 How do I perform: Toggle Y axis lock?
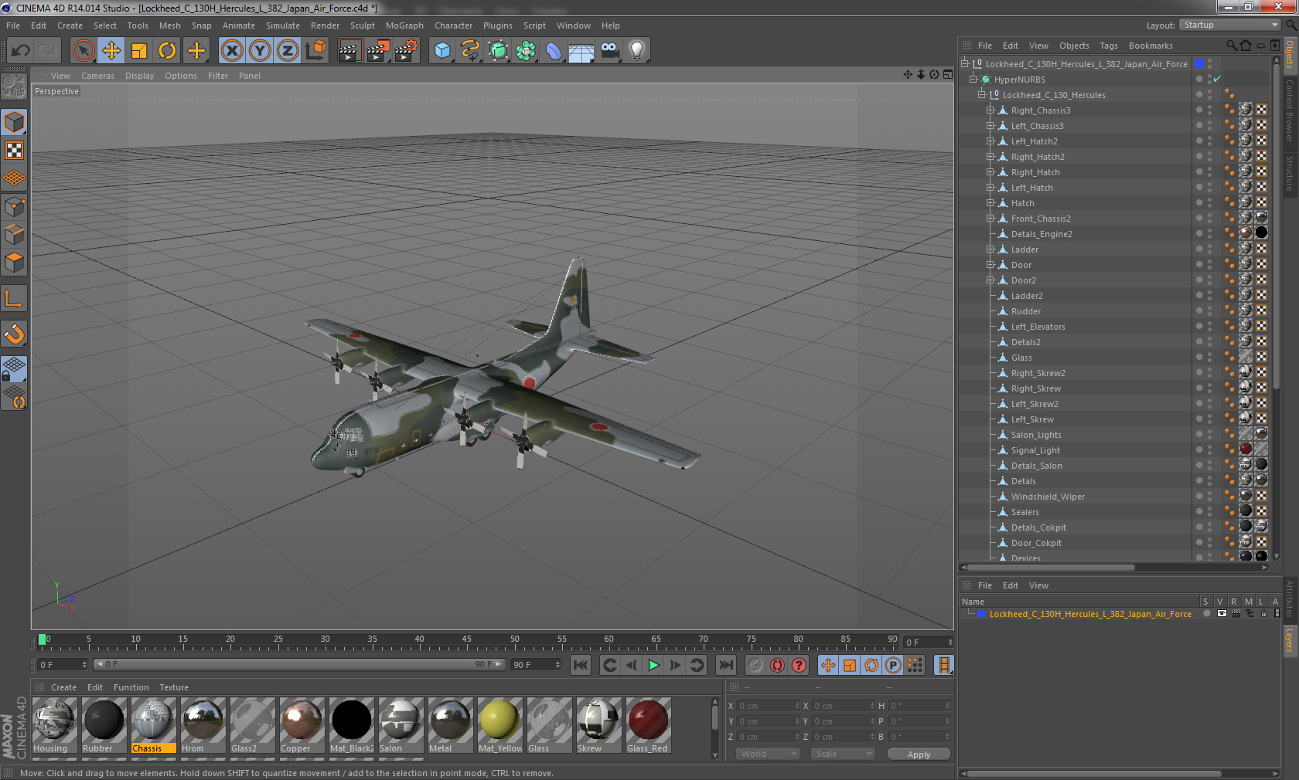(260, 51)
